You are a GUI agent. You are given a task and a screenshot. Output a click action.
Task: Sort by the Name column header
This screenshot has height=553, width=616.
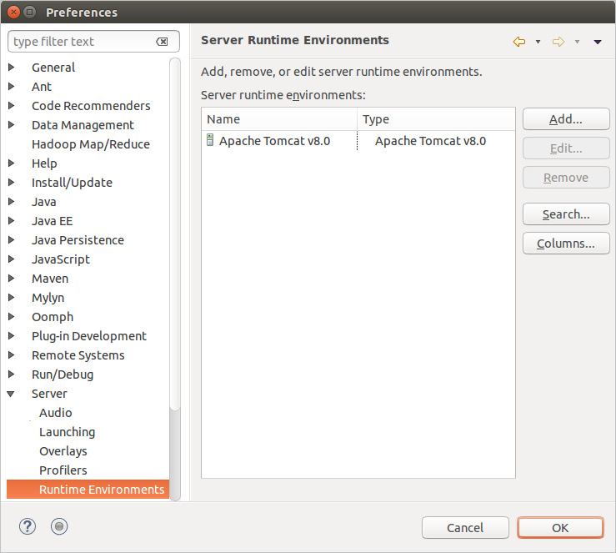[279, 119]
